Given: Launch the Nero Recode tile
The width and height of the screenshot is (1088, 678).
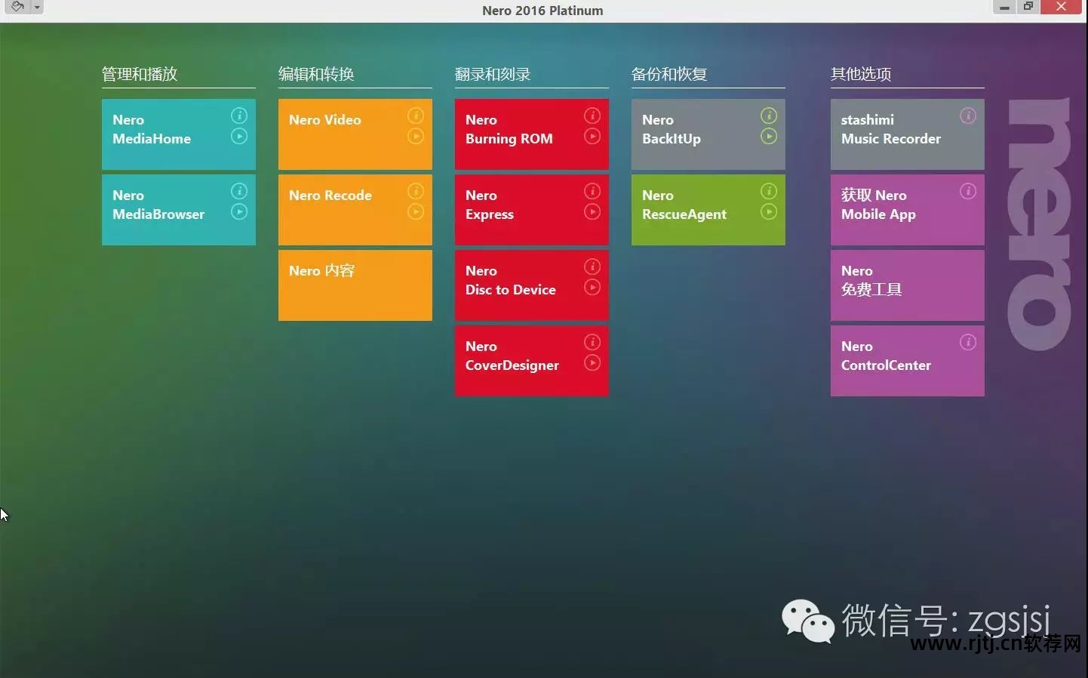Looking at the screenshot, I should click(355, 210).
